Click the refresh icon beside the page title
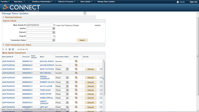 [85, 13]
